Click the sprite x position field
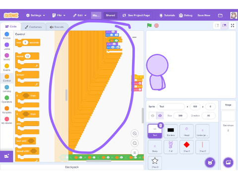This screenshot has height=179, width=238. pyautogui.click(x=195, y=106)
